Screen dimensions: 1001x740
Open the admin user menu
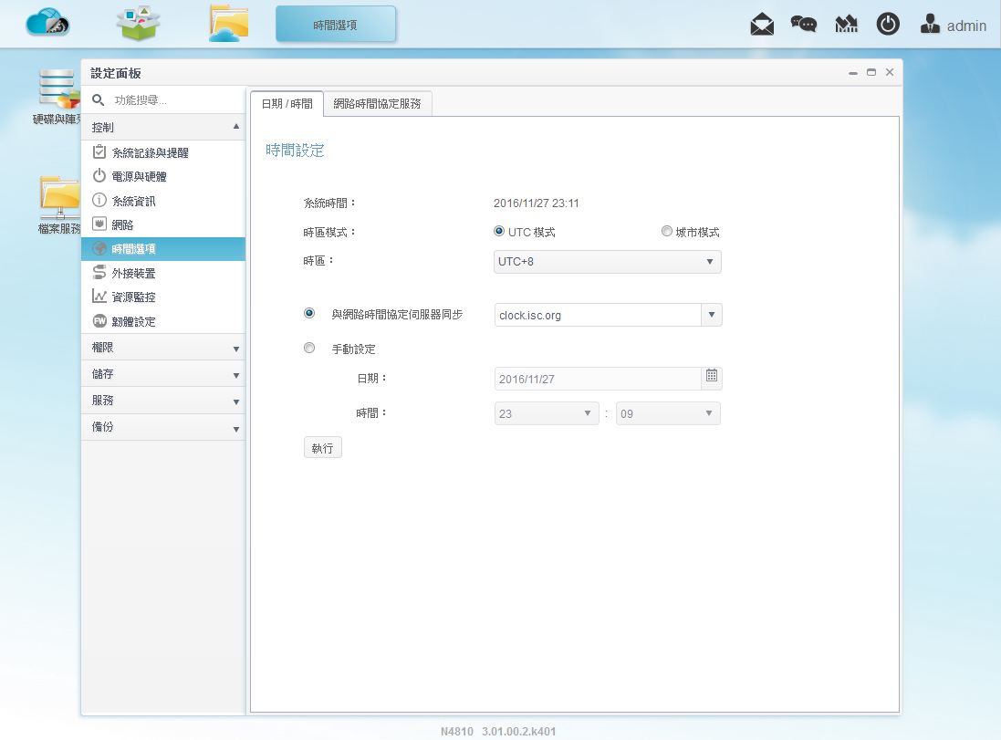pyautogui.click(x=954, y=25)
